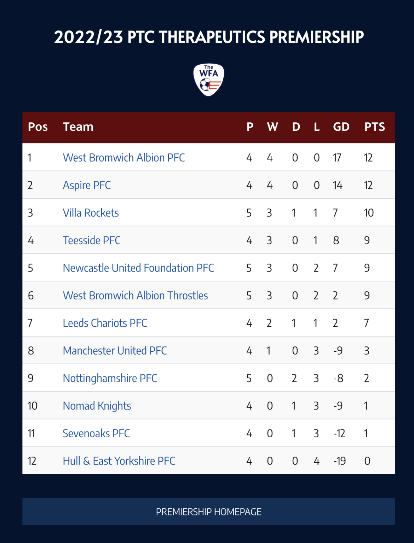This screenshot has height=543, width=414.
Task: View the Leeds Chariots PFC team page
Action: (x=105, y=323)
